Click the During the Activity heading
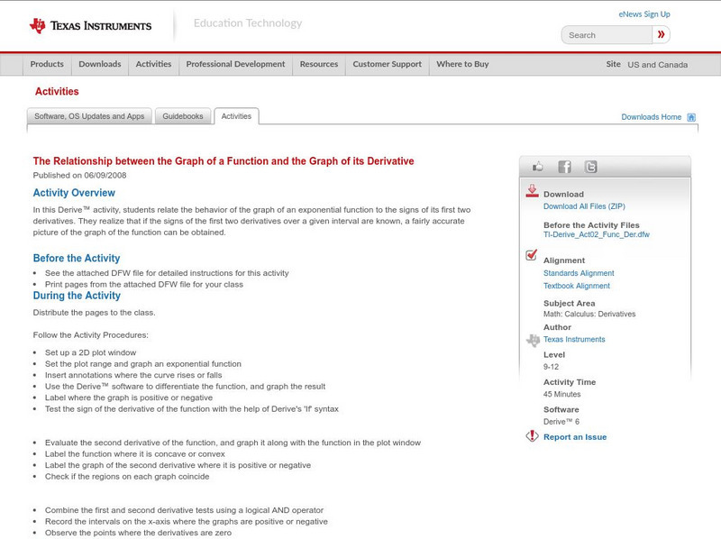Image resolution: width=721 pixels, height=539 pixels. coord(77,296)
